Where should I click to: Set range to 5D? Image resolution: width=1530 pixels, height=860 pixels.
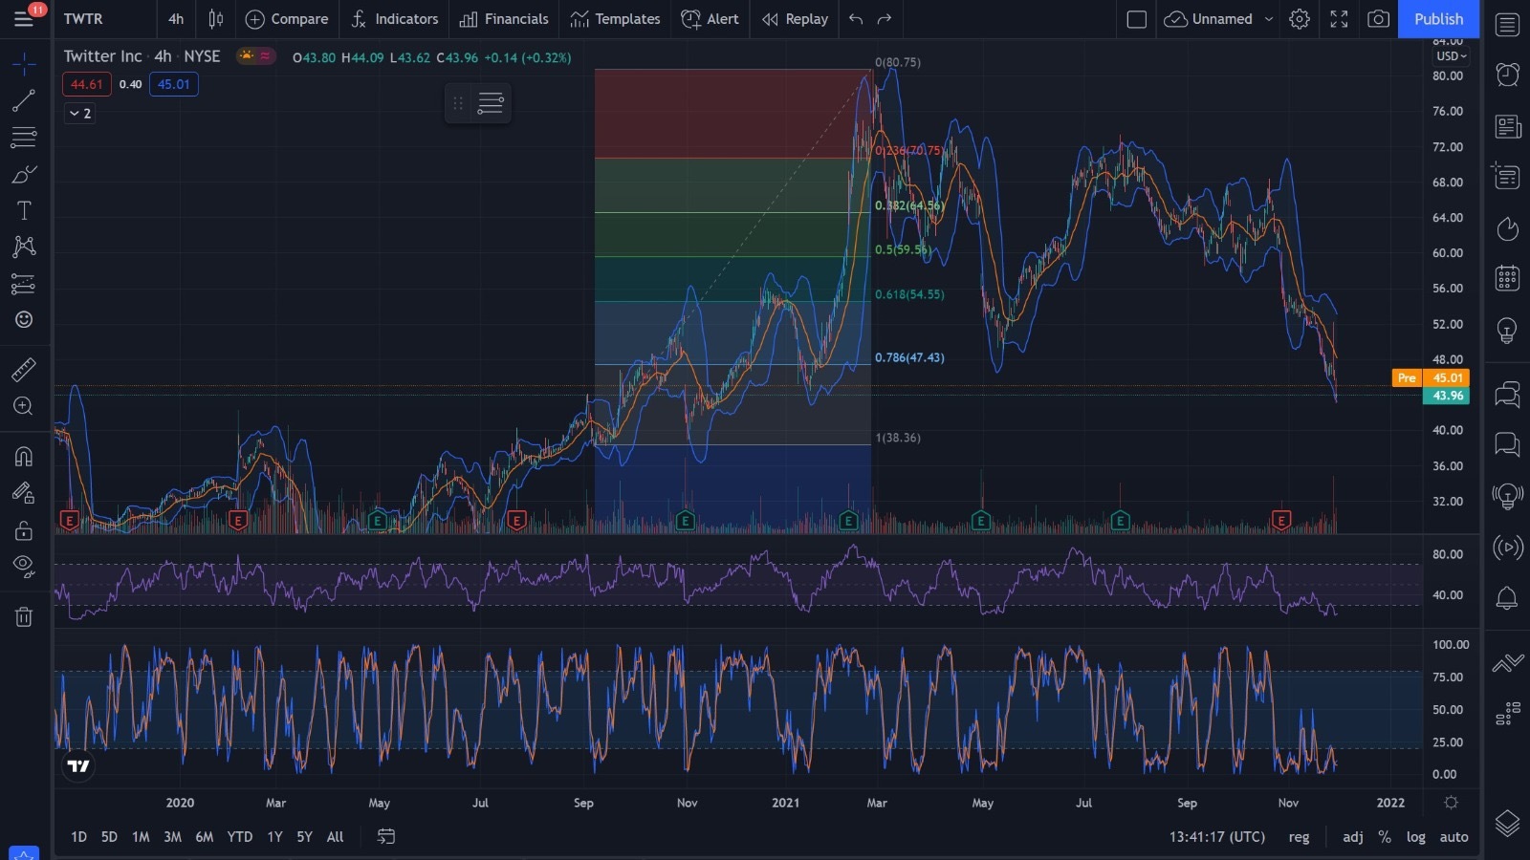pos(109,837)
